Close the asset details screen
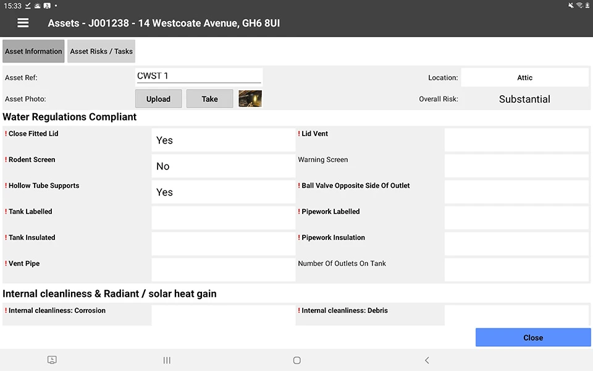593x371 pixels. (532, 338)
